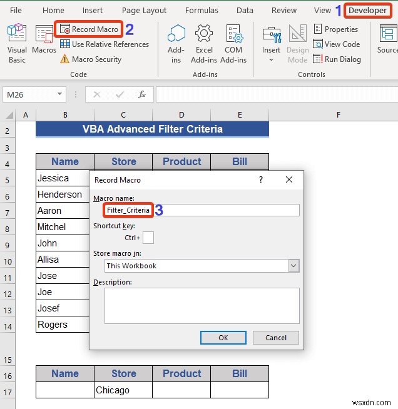Viewport: 398px width, 409px height.
Task: Click the Bill header in row 4
Action: pos(240,162)
